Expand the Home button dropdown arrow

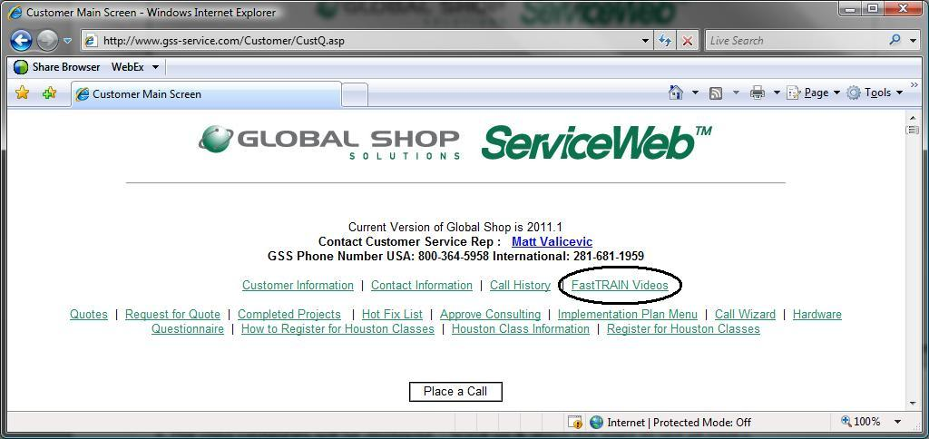coord(695,93)
